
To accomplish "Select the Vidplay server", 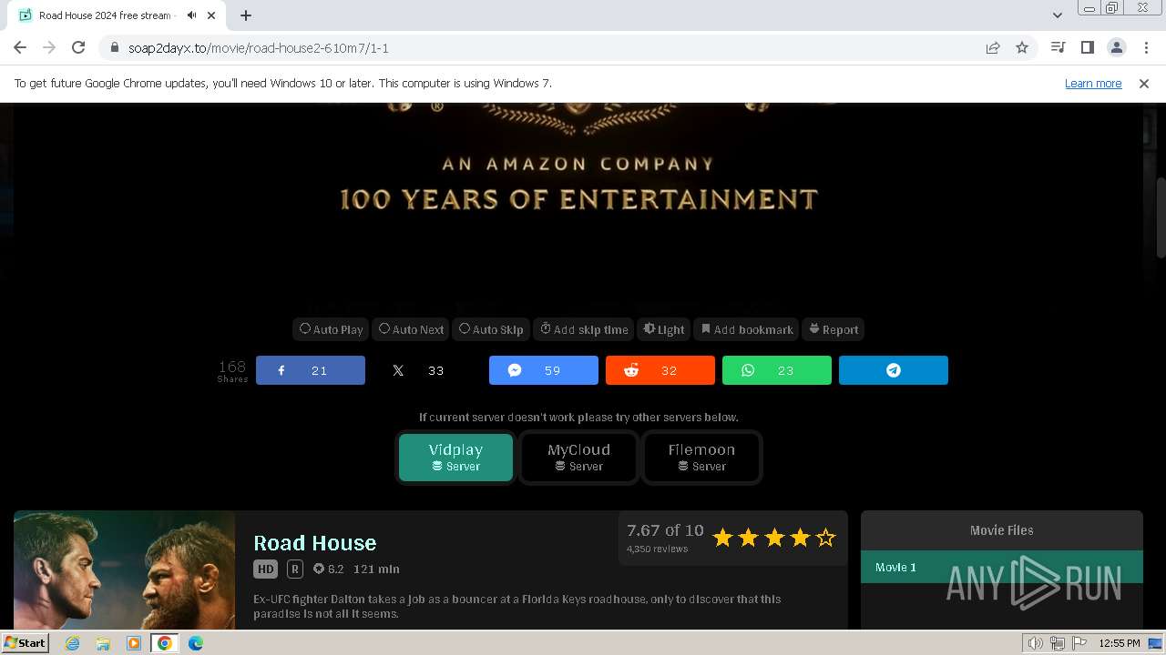I will (455, 457).
